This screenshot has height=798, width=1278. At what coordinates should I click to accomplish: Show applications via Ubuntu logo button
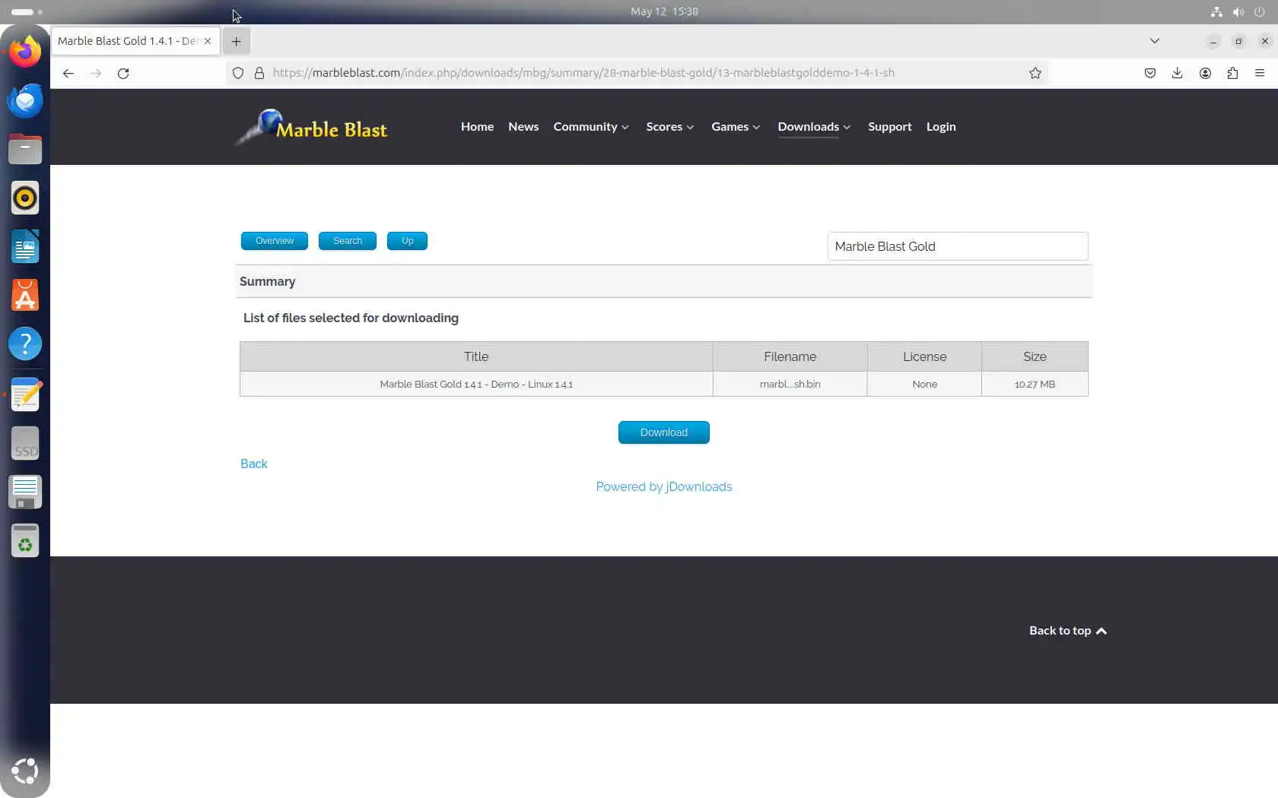[25, 771]
